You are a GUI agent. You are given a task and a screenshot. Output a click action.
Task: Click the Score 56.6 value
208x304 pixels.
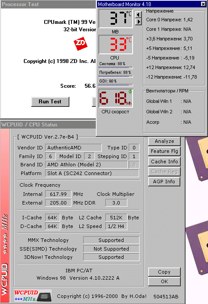(x=90, y=86)
